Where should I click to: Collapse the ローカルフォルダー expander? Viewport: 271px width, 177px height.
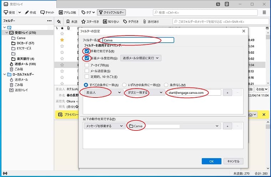coord(5,74)
